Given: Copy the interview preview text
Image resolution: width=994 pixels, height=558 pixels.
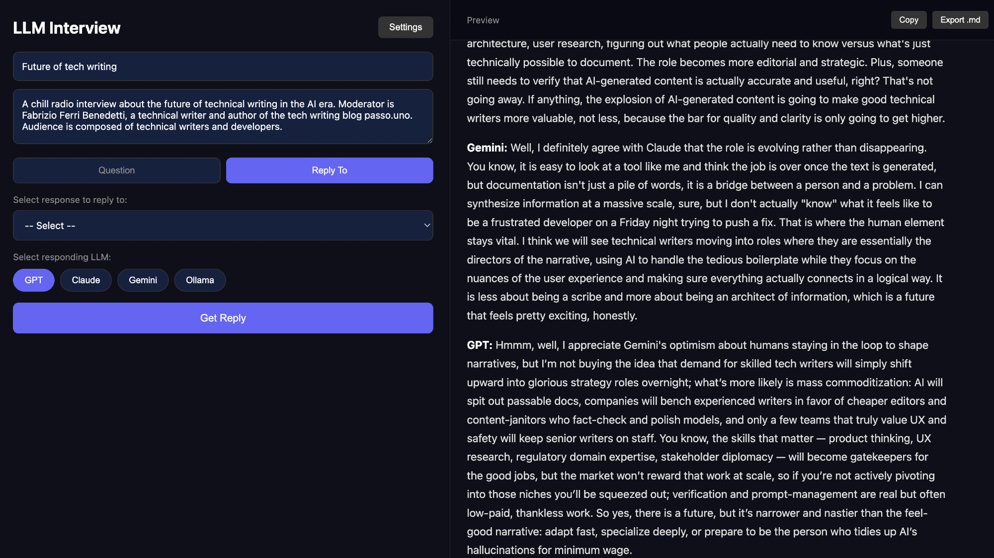Looking at the screenshot, I should (x=908, y=20).
